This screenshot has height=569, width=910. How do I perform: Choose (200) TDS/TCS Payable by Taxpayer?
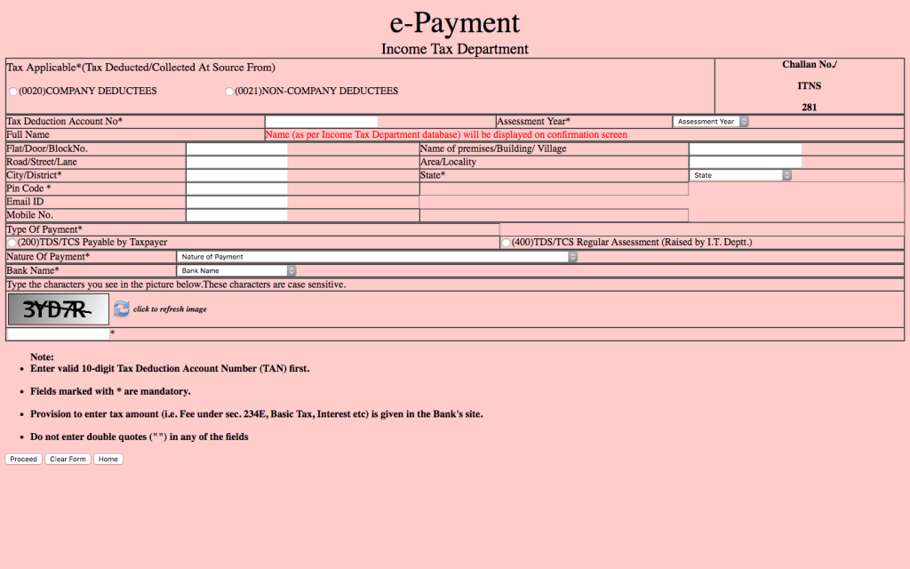click(x=12, y=243)
